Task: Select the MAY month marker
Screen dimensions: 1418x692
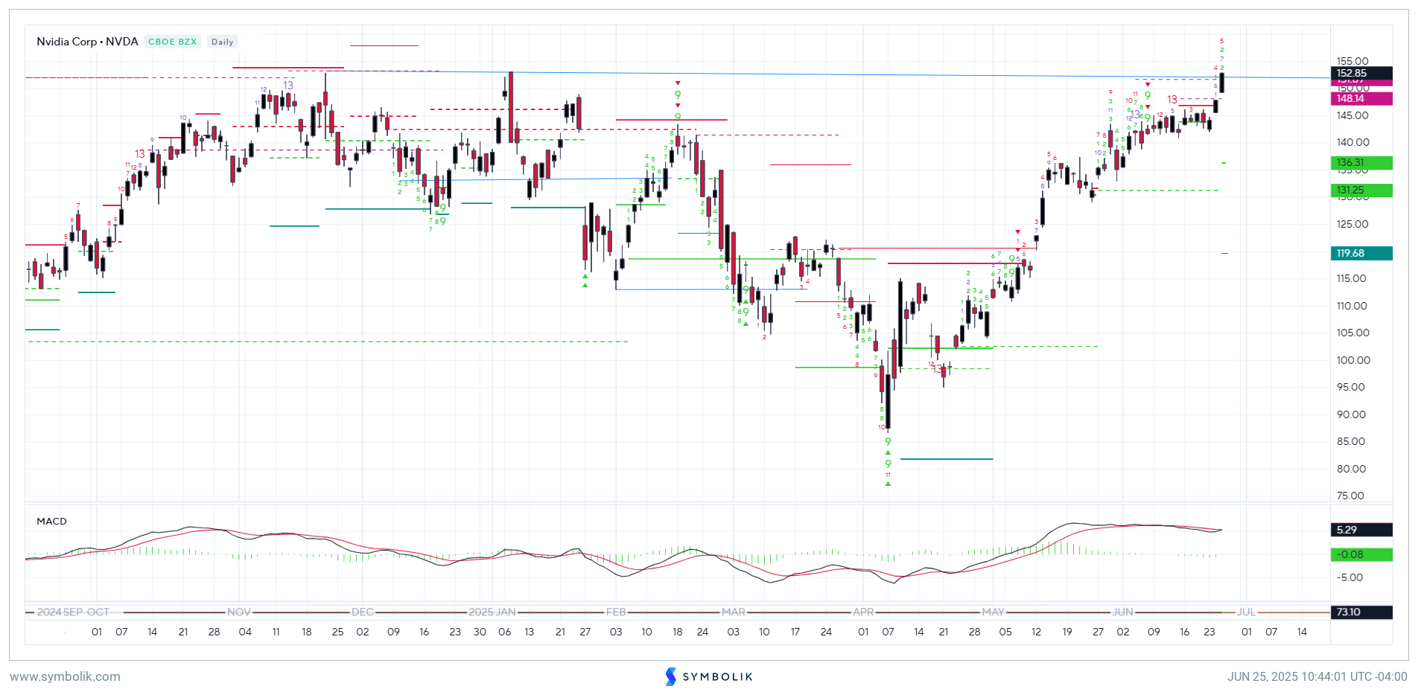Action: [x=993, y=612]
